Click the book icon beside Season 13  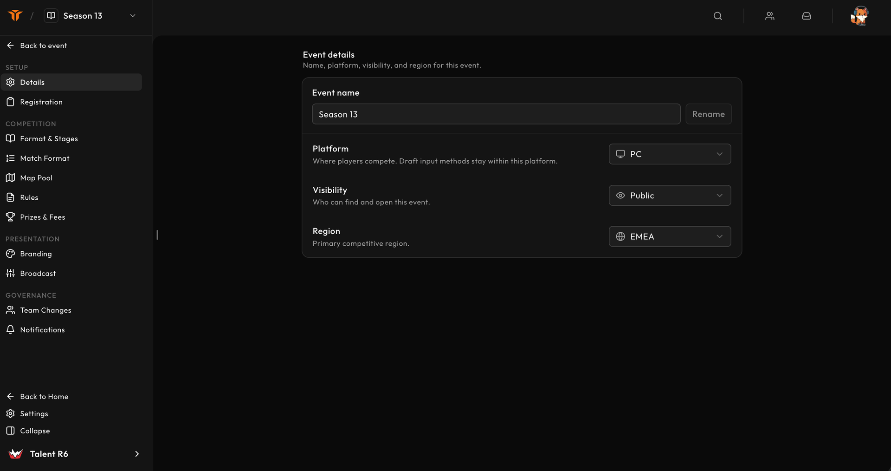coord(51,16)
